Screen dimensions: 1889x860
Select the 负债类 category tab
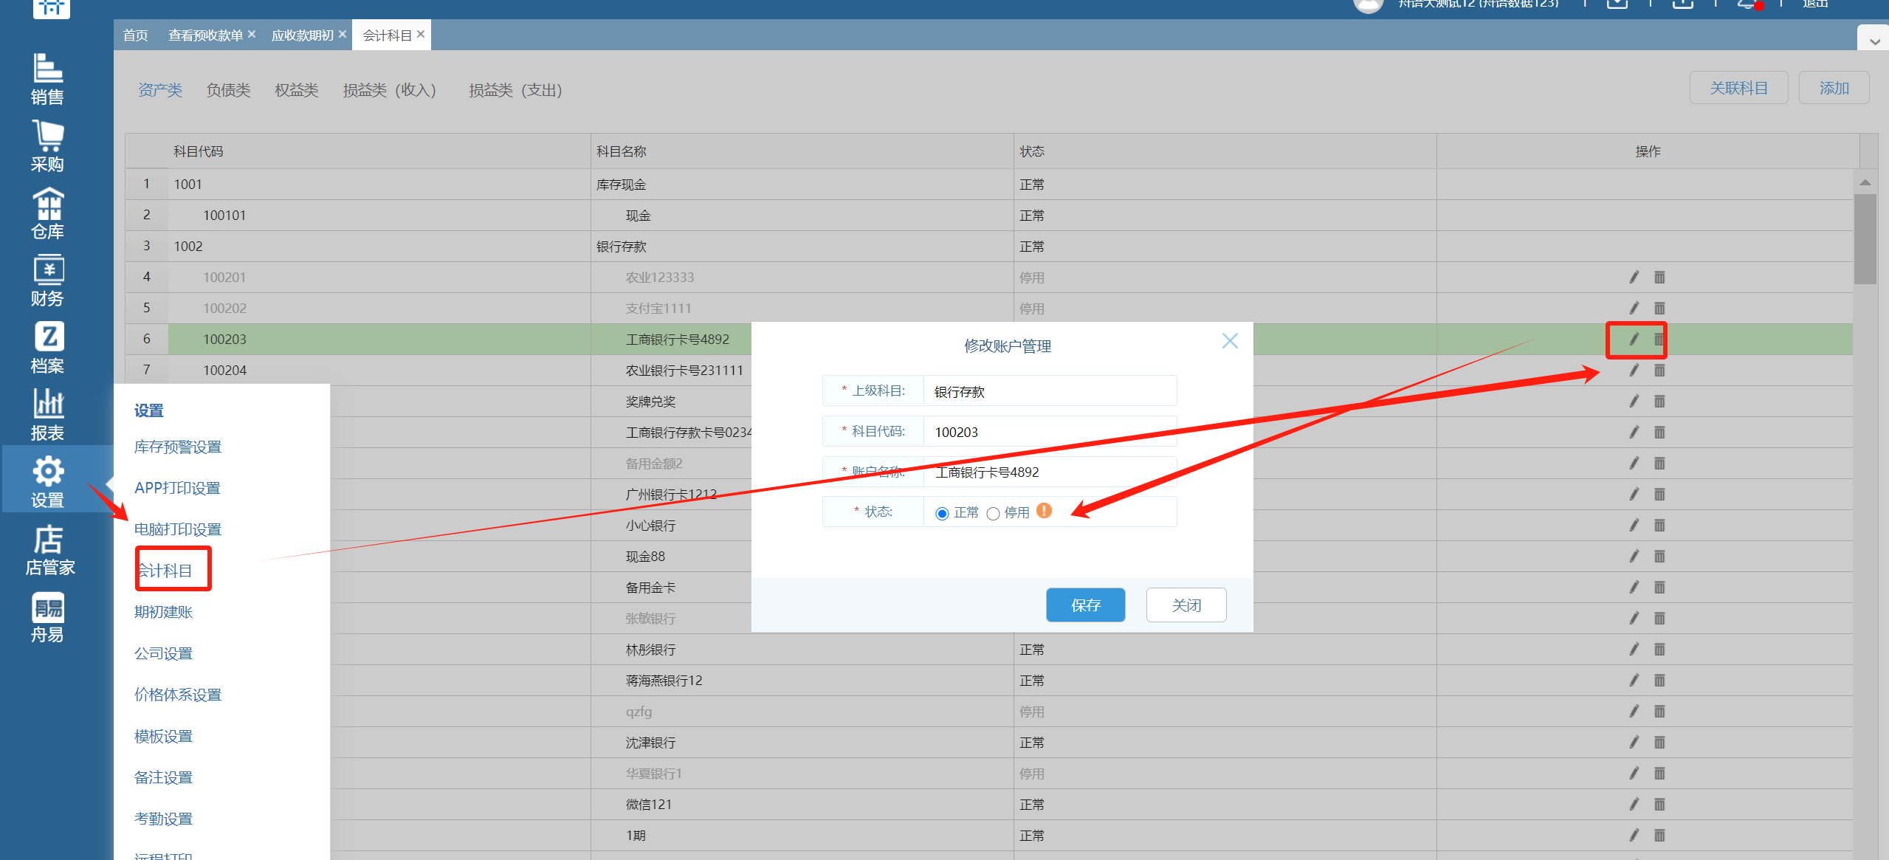228,90
